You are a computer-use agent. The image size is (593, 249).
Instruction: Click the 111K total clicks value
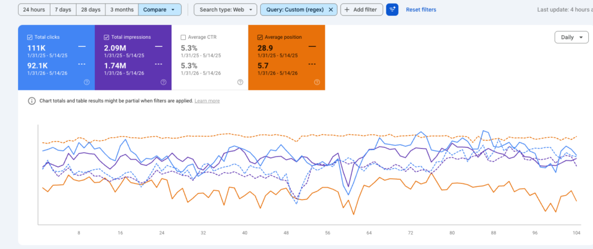tap(36, 48)
